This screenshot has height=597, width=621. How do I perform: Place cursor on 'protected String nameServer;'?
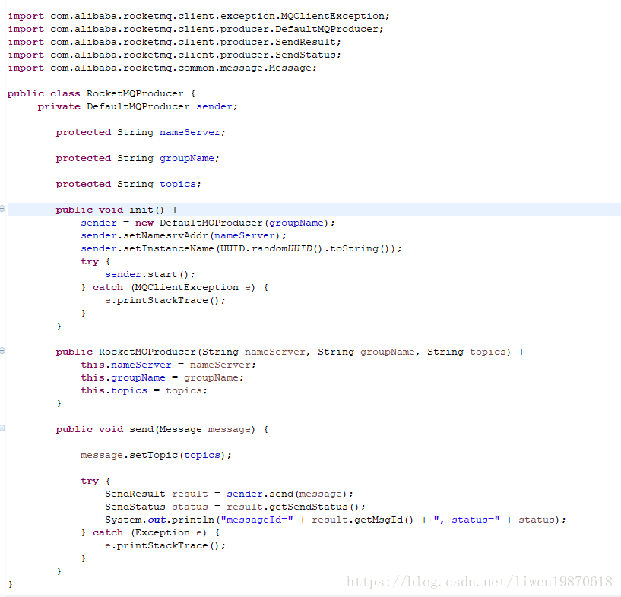tap(141, 132)
